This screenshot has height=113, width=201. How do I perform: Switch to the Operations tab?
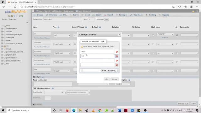(x=136, y=15)
